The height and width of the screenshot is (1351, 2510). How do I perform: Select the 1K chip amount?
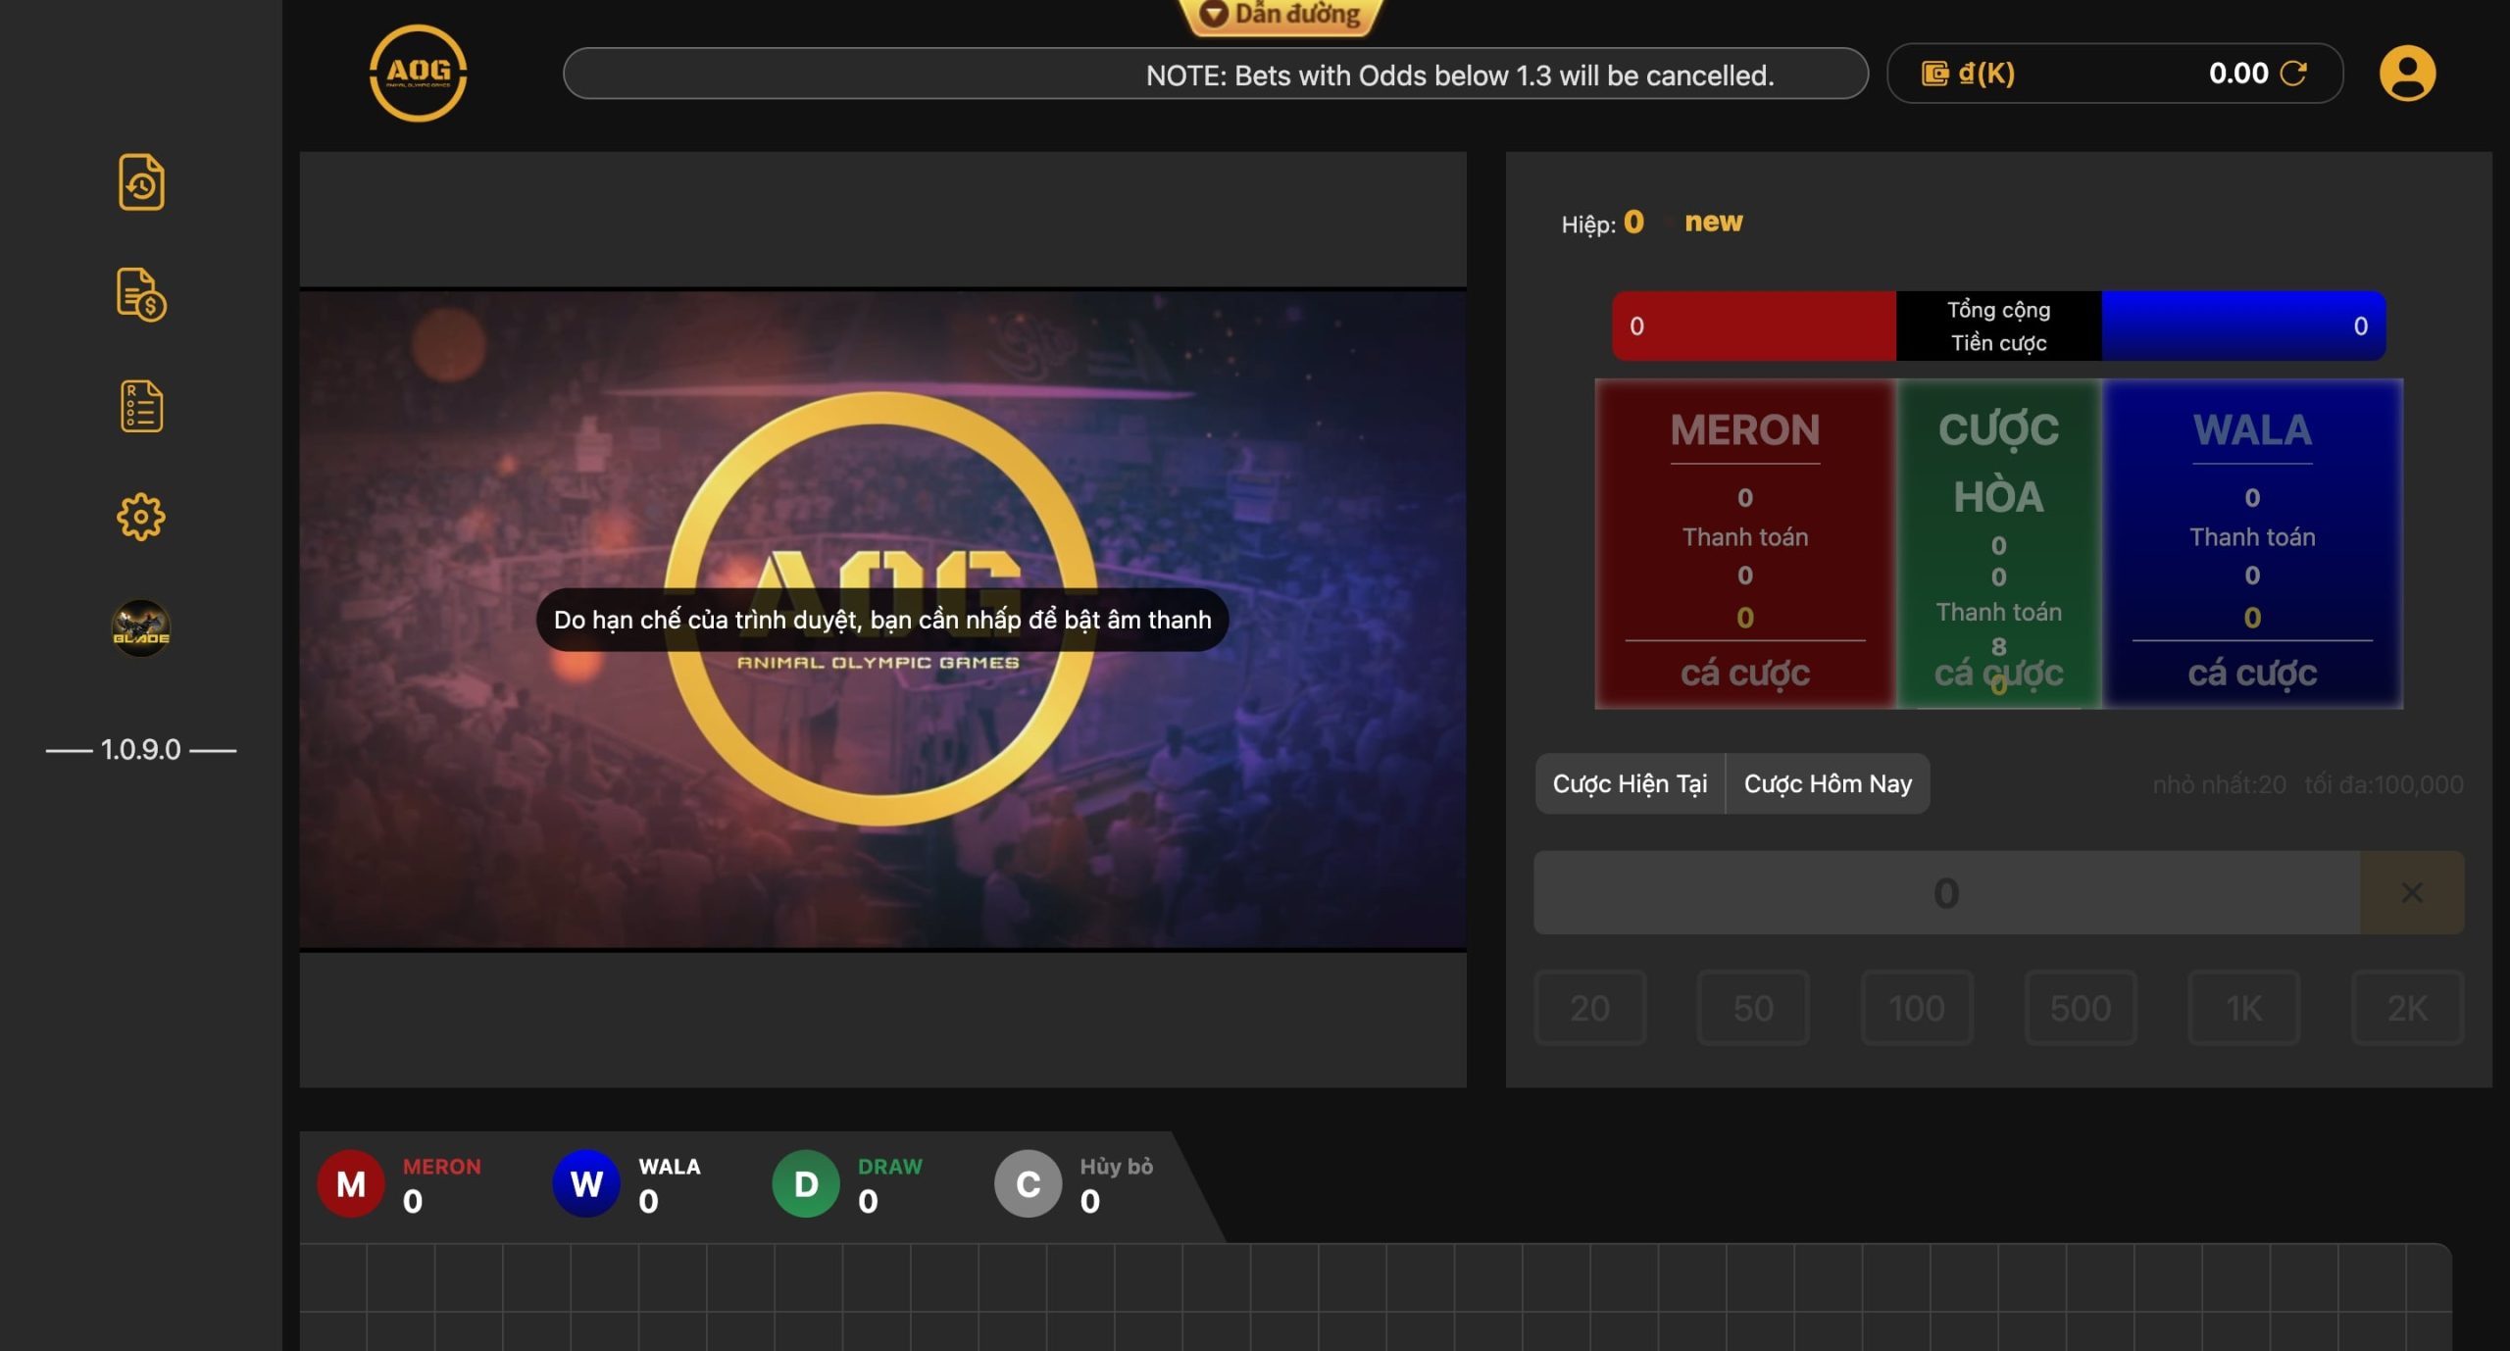(2243, 1008)
